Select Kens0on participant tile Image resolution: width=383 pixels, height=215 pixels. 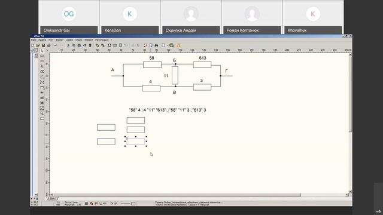pos(130,17)
